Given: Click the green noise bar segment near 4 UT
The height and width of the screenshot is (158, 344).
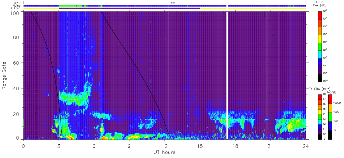Looking at the screenshot, I should (x=71, y=6).
